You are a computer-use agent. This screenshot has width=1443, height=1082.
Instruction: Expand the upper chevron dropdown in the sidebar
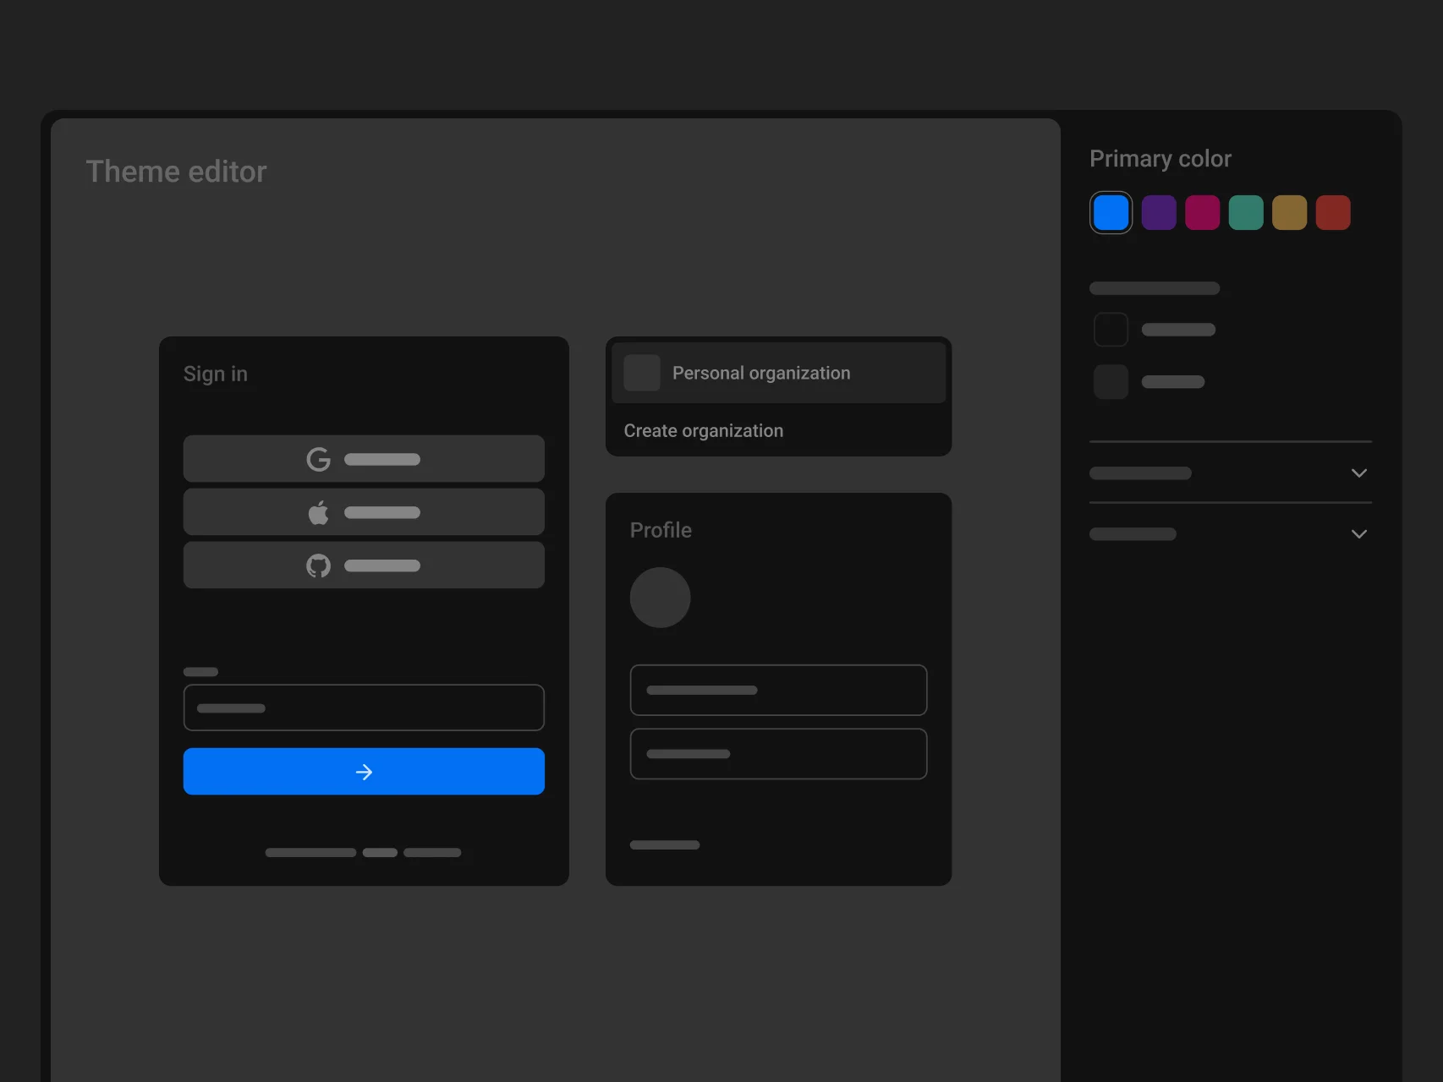[1359, 473]
